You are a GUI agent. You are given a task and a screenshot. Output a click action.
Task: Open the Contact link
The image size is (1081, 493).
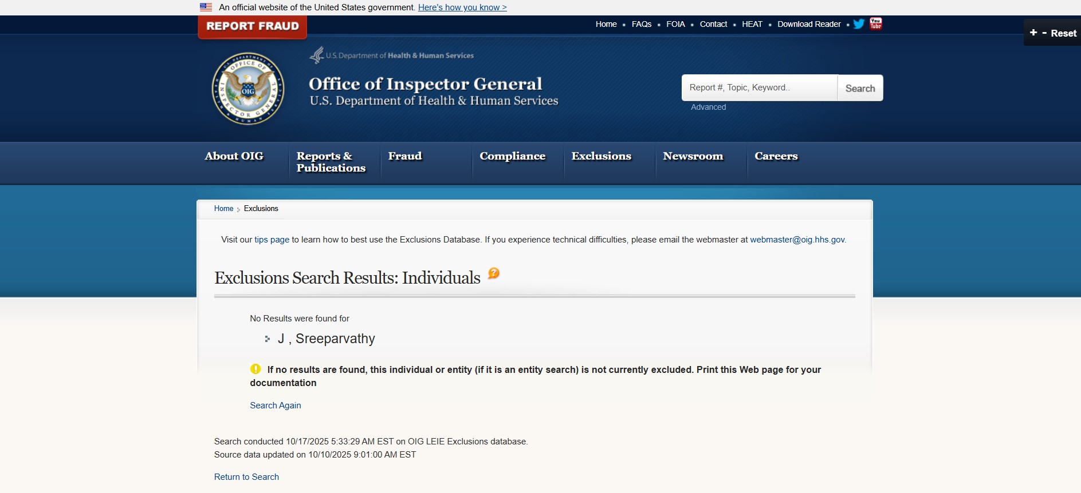(x=713, y=24)
